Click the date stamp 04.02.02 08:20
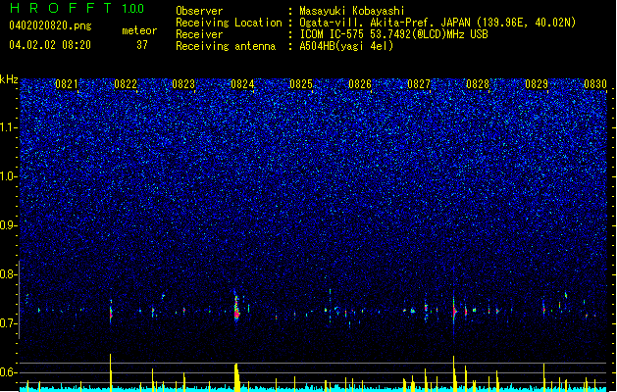Image resolution: width=617 pixels, height=392 pixels. (x=50, y=45)
